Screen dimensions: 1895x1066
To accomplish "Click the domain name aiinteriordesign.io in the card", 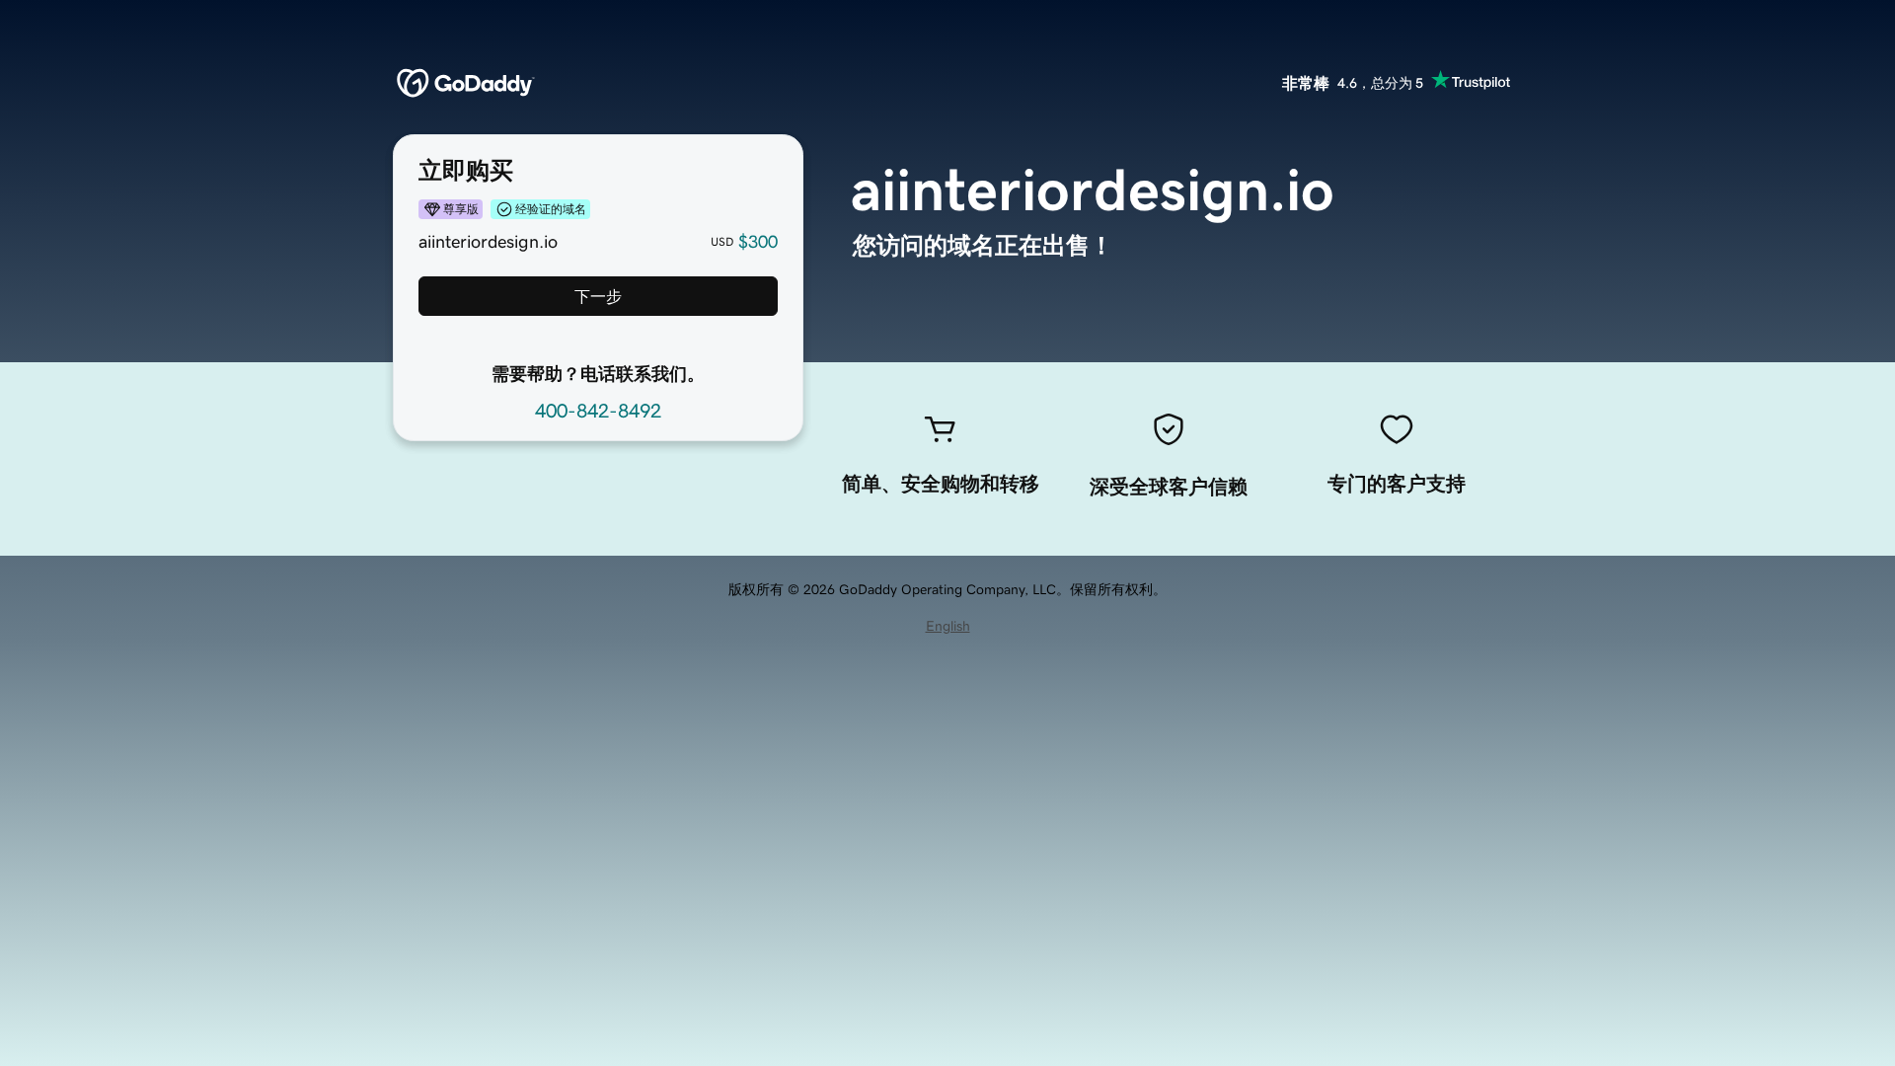I will pyautogui.click(x=487, y=242).
